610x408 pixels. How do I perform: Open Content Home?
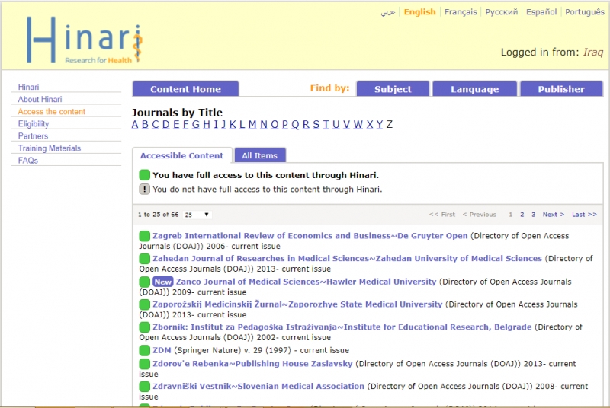[185, 89]
